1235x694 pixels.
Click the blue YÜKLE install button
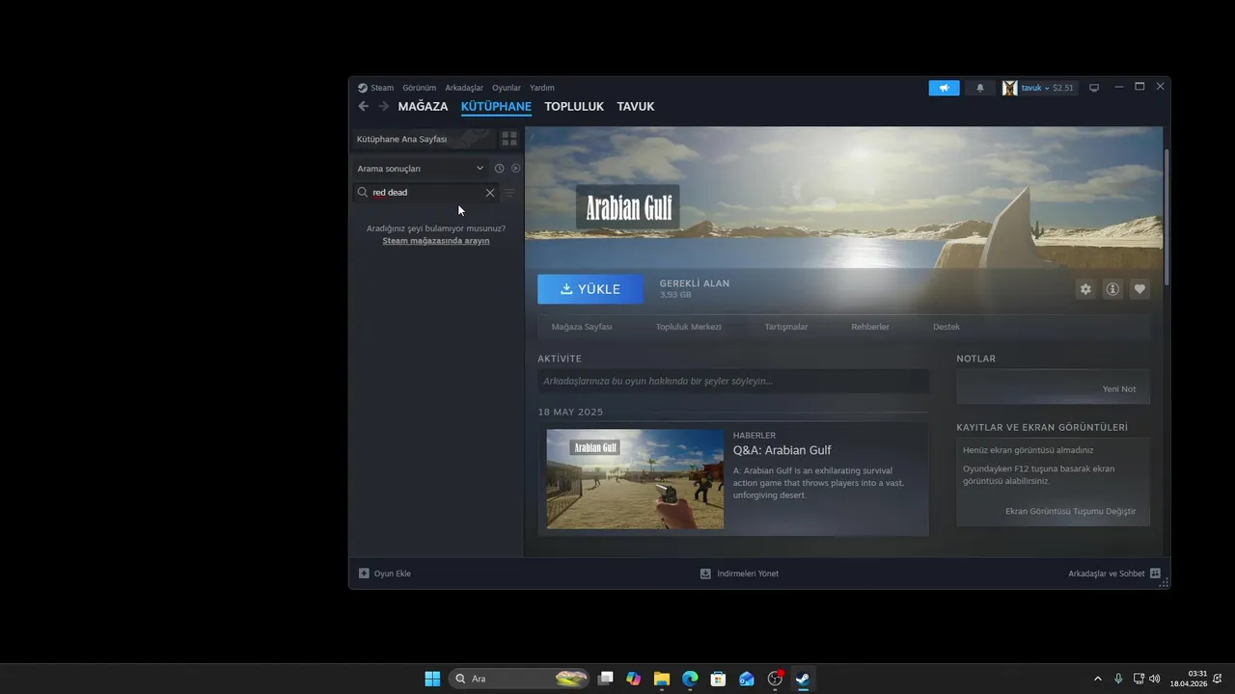tap(590, 289)
